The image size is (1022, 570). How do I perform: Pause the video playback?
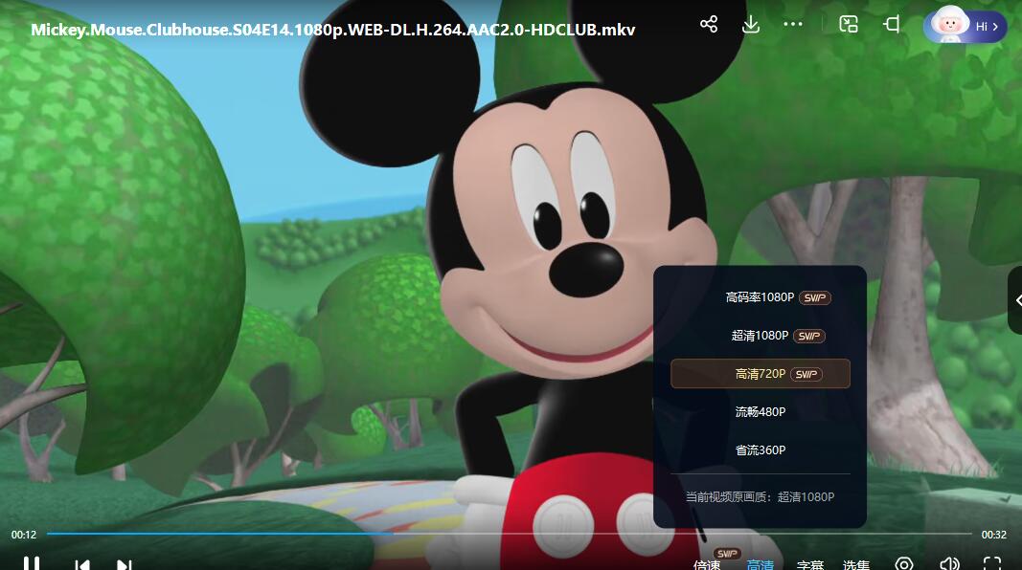pyautogui.click(x=32, y=563)
